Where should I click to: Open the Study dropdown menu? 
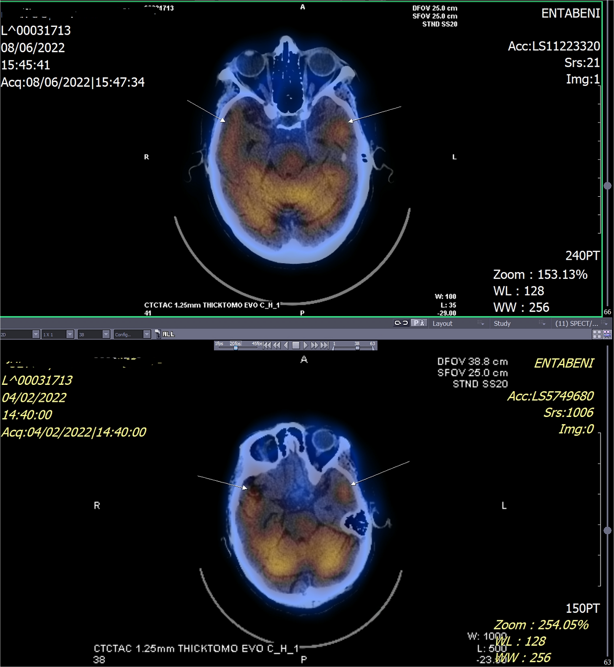[x=520, y=323]
